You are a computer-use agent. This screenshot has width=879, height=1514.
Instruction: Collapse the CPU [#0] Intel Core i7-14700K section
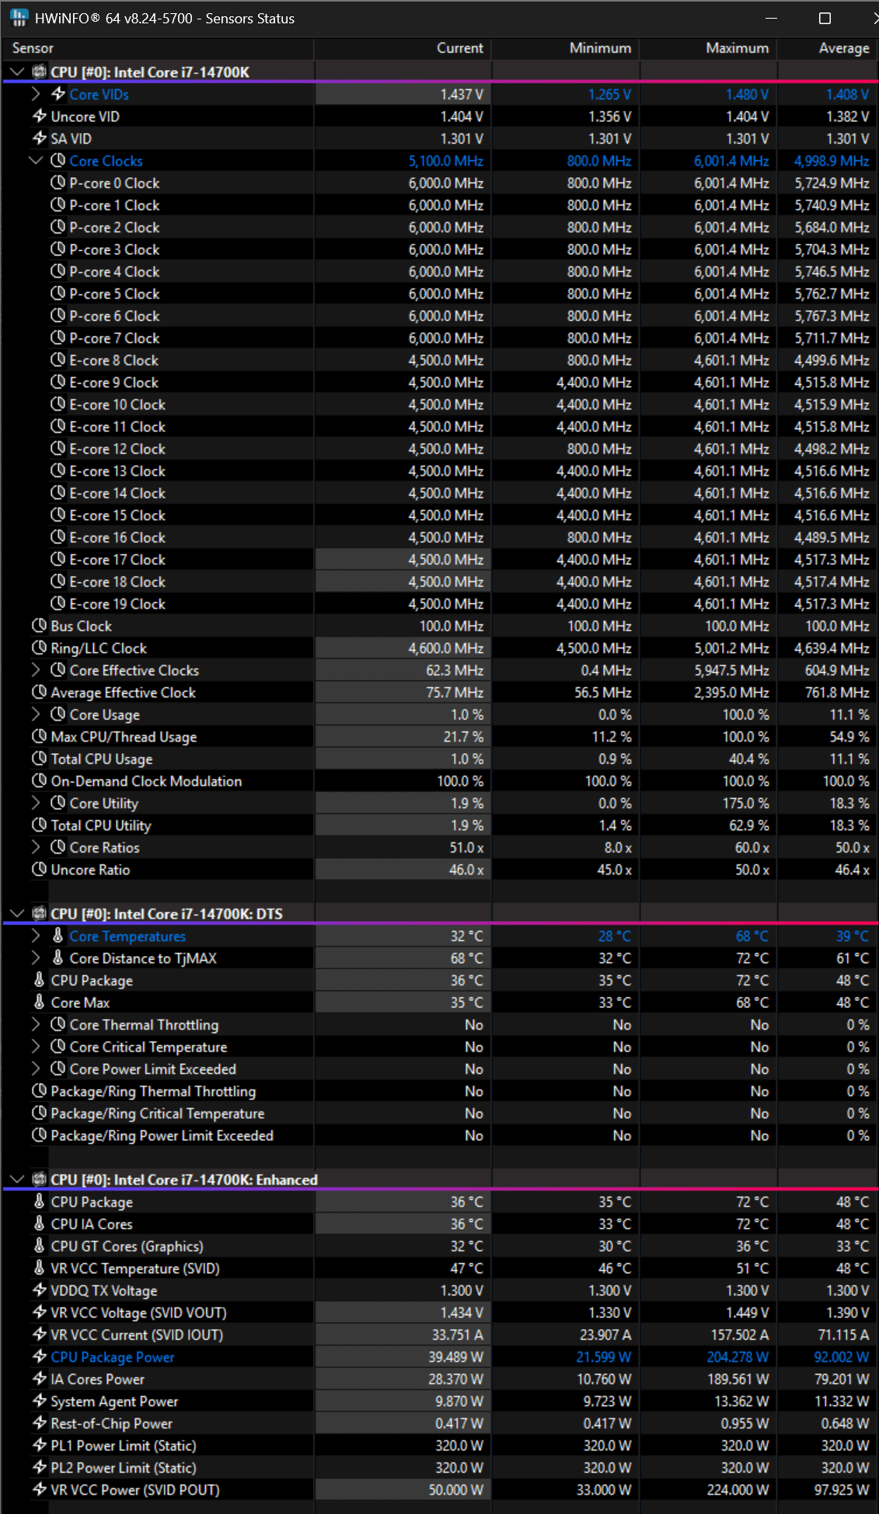(x=17, y=72)
